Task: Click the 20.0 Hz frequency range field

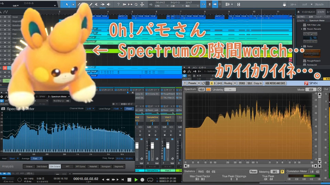Action: (120, 159)
